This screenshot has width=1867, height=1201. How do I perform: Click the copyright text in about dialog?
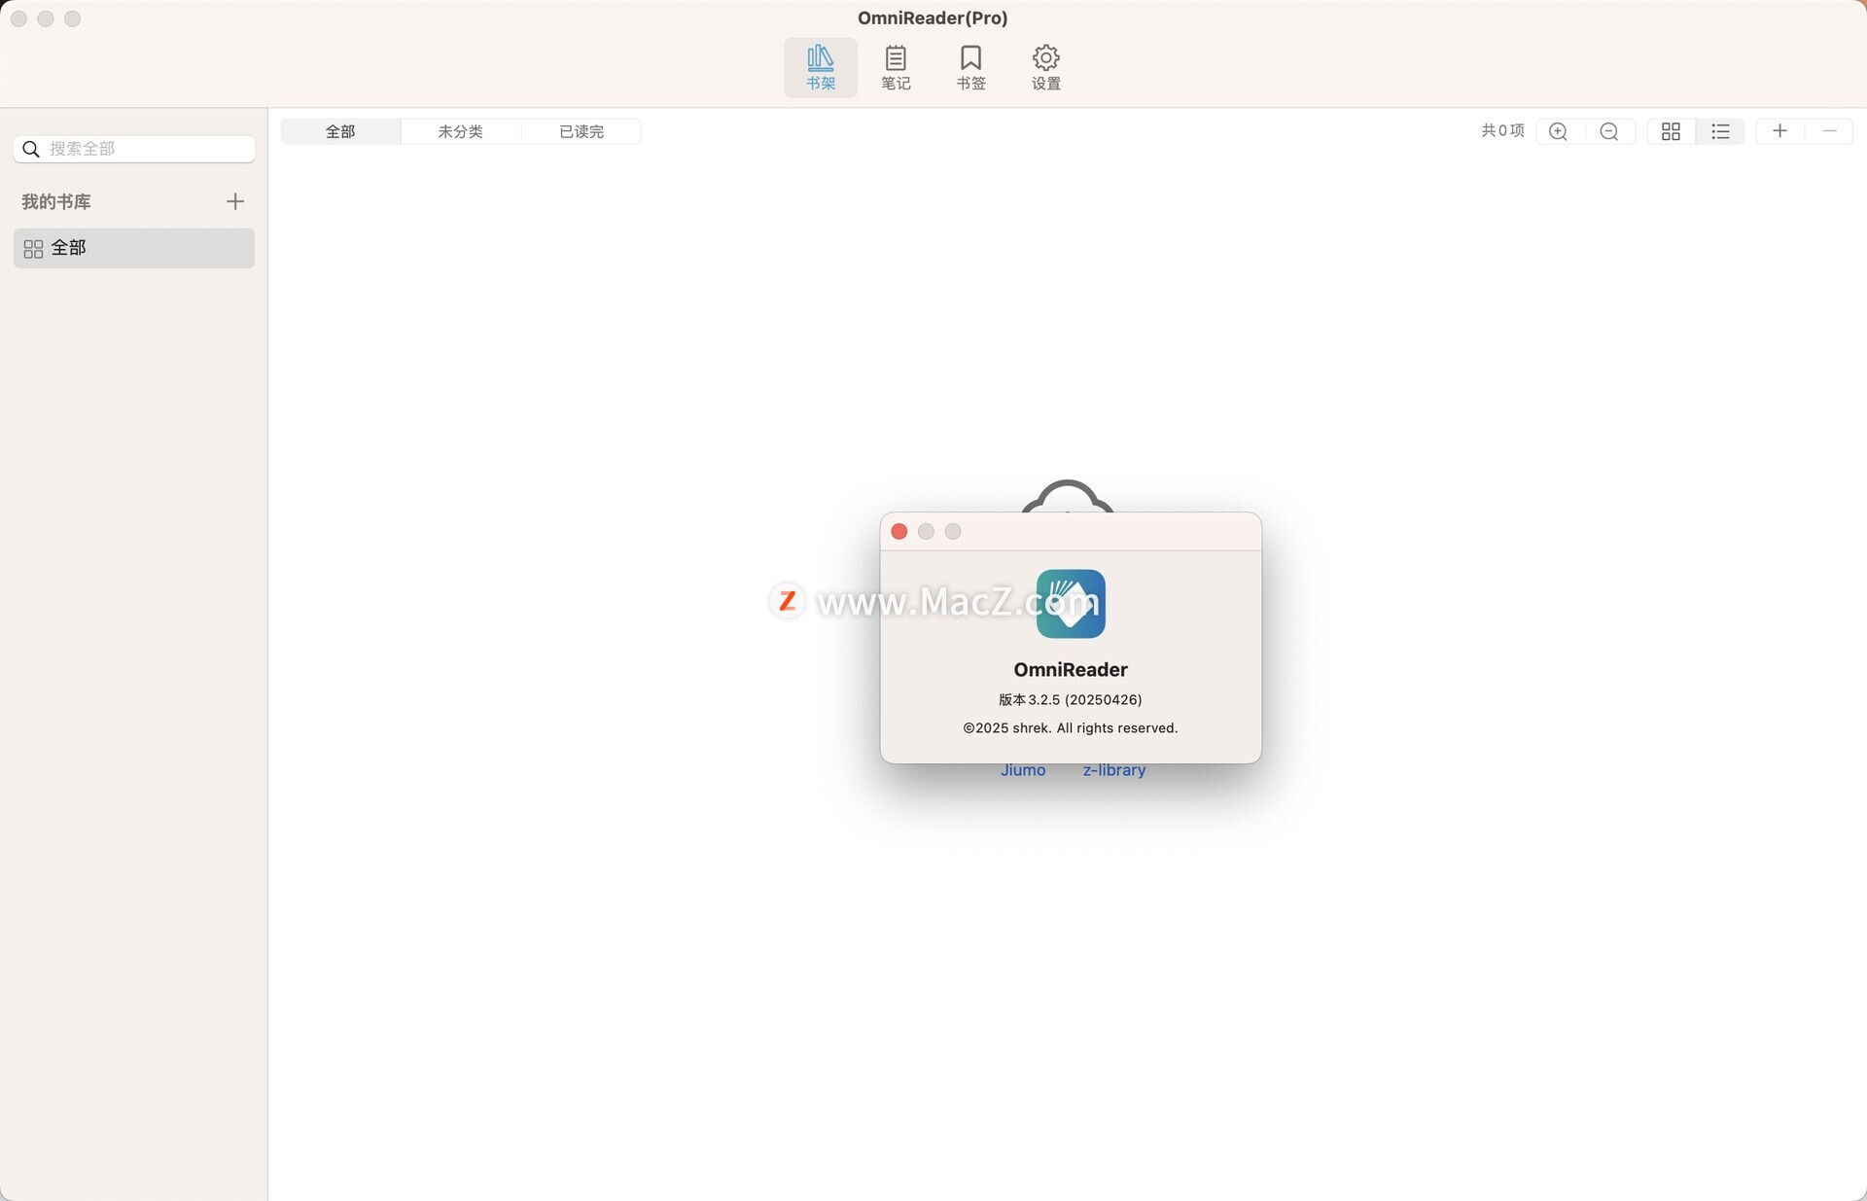tap(1071, 727)
